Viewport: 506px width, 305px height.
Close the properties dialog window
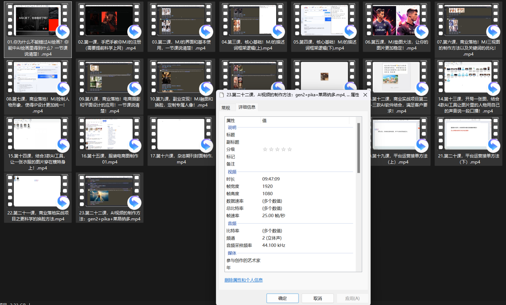[x=365, y=95]
